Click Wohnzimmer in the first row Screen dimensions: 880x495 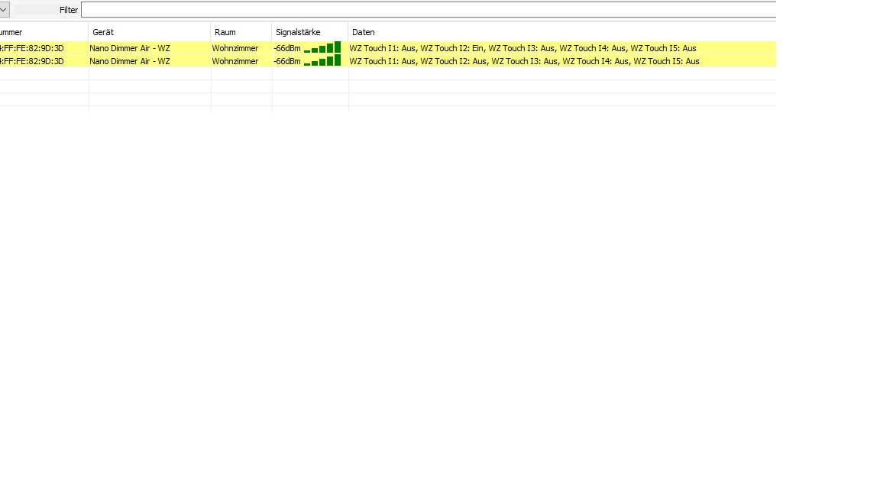235,48
